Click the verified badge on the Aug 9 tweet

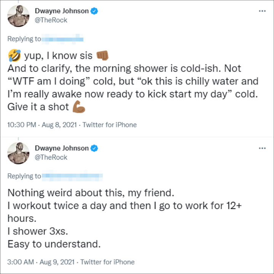(94, 148)
